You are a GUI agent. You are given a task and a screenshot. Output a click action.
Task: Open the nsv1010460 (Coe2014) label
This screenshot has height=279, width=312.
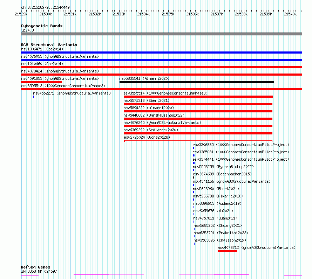[42, 64]
